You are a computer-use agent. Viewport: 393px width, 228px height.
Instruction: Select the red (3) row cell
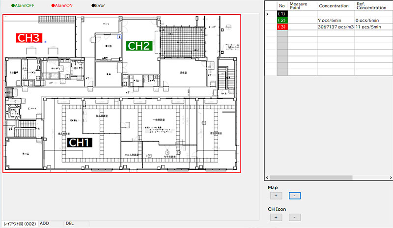point(282,27)
